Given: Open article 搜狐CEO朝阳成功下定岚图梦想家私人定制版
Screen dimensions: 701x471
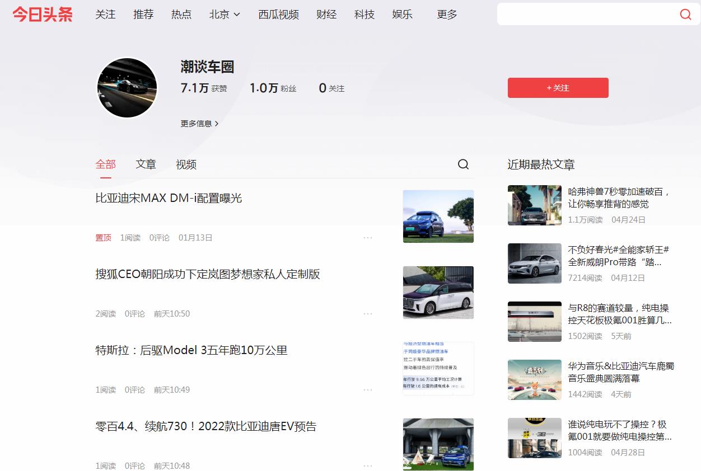Looking at the screenshot, I should coord(208,274).
